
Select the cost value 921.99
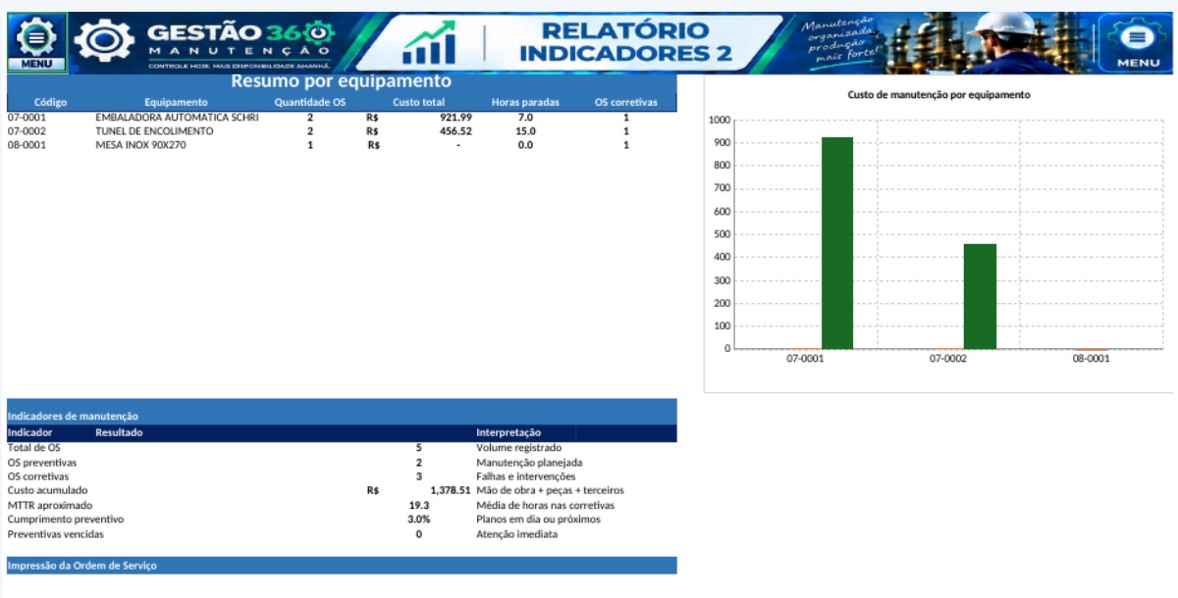tap(455, 118)
